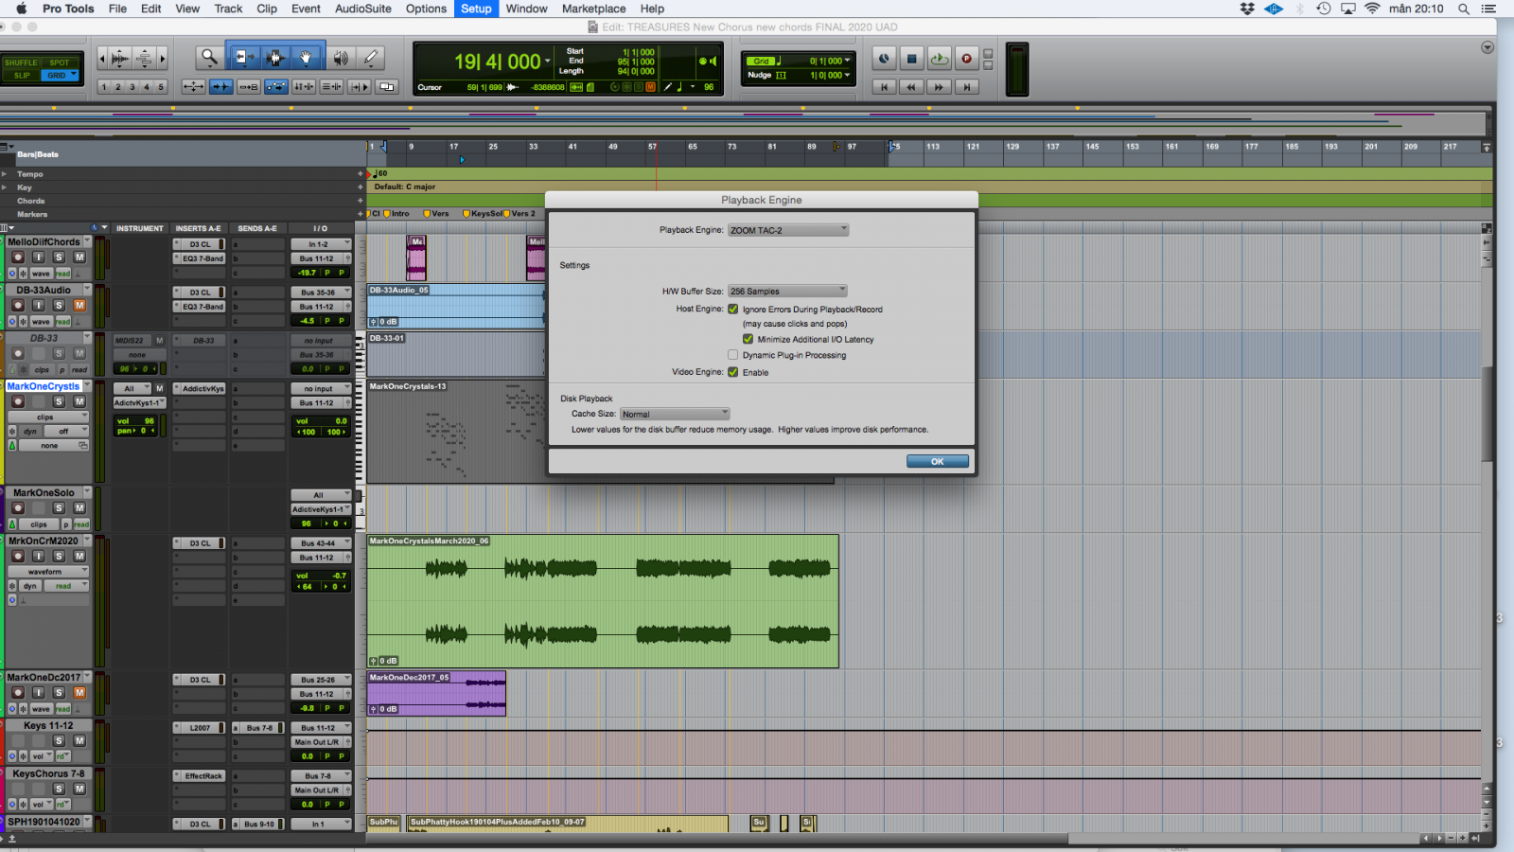This screenshot has height=852, width=1514.
Task: Toggle Minimize Additional I/O Latency checkbox
Action: tap(748, 339)
